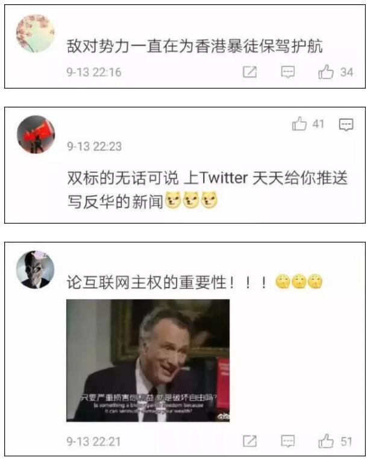Viewport: 370px width, 460px height.
Task: Click the like count 51
Action: click(346, 441)
